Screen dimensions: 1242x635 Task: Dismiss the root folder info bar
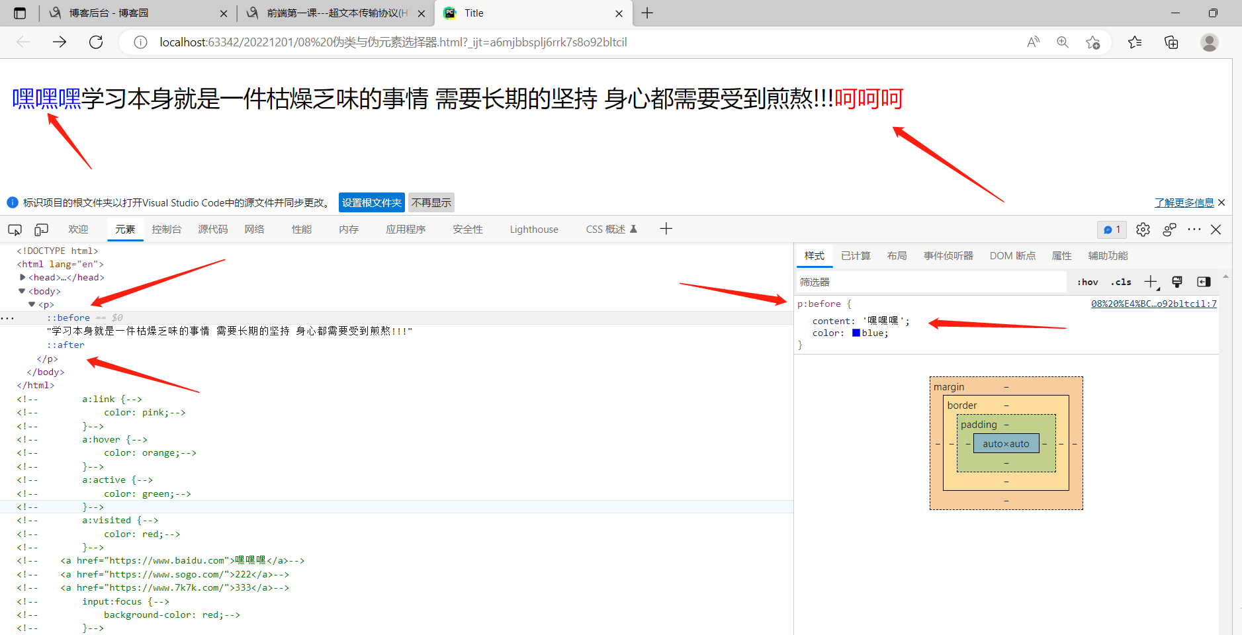tap(1221, 202)
